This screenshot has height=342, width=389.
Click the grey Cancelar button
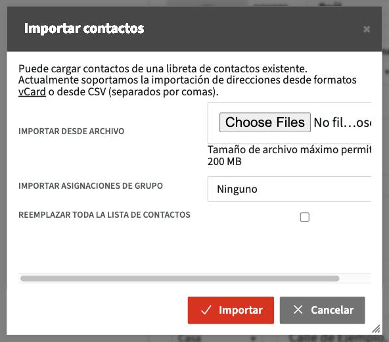pos(322,310)
